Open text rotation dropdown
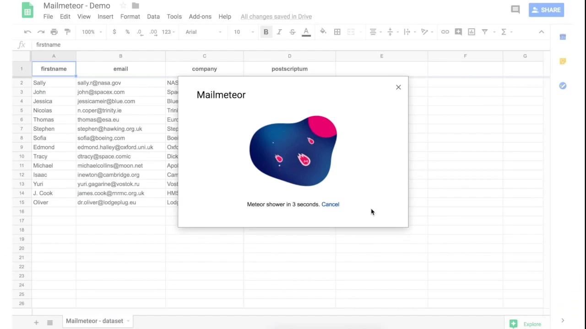586x329 pixels. coord(427,32)
